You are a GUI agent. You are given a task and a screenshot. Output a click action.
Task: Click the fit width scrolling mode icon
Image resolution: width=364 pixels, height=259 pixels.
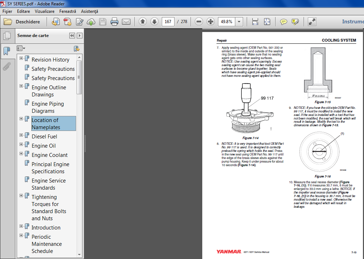coord(255,22)
